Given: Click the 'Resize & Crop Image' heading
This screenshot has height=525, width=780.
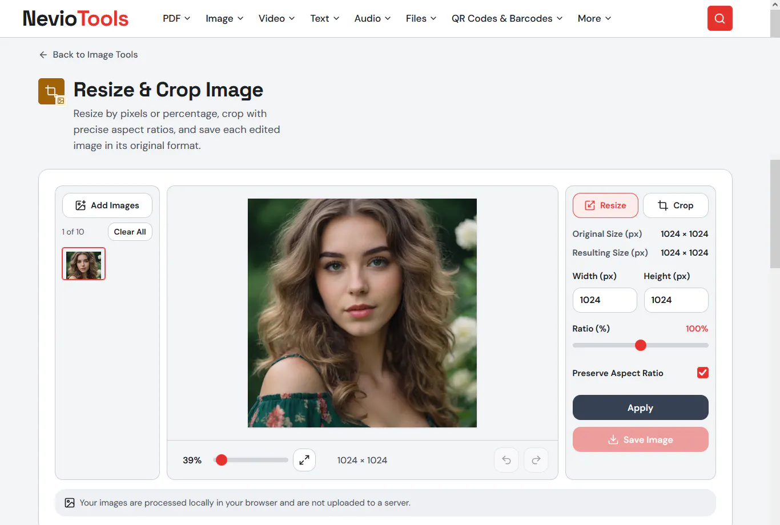Looking at the screenshot, I should tap(168, 90).
